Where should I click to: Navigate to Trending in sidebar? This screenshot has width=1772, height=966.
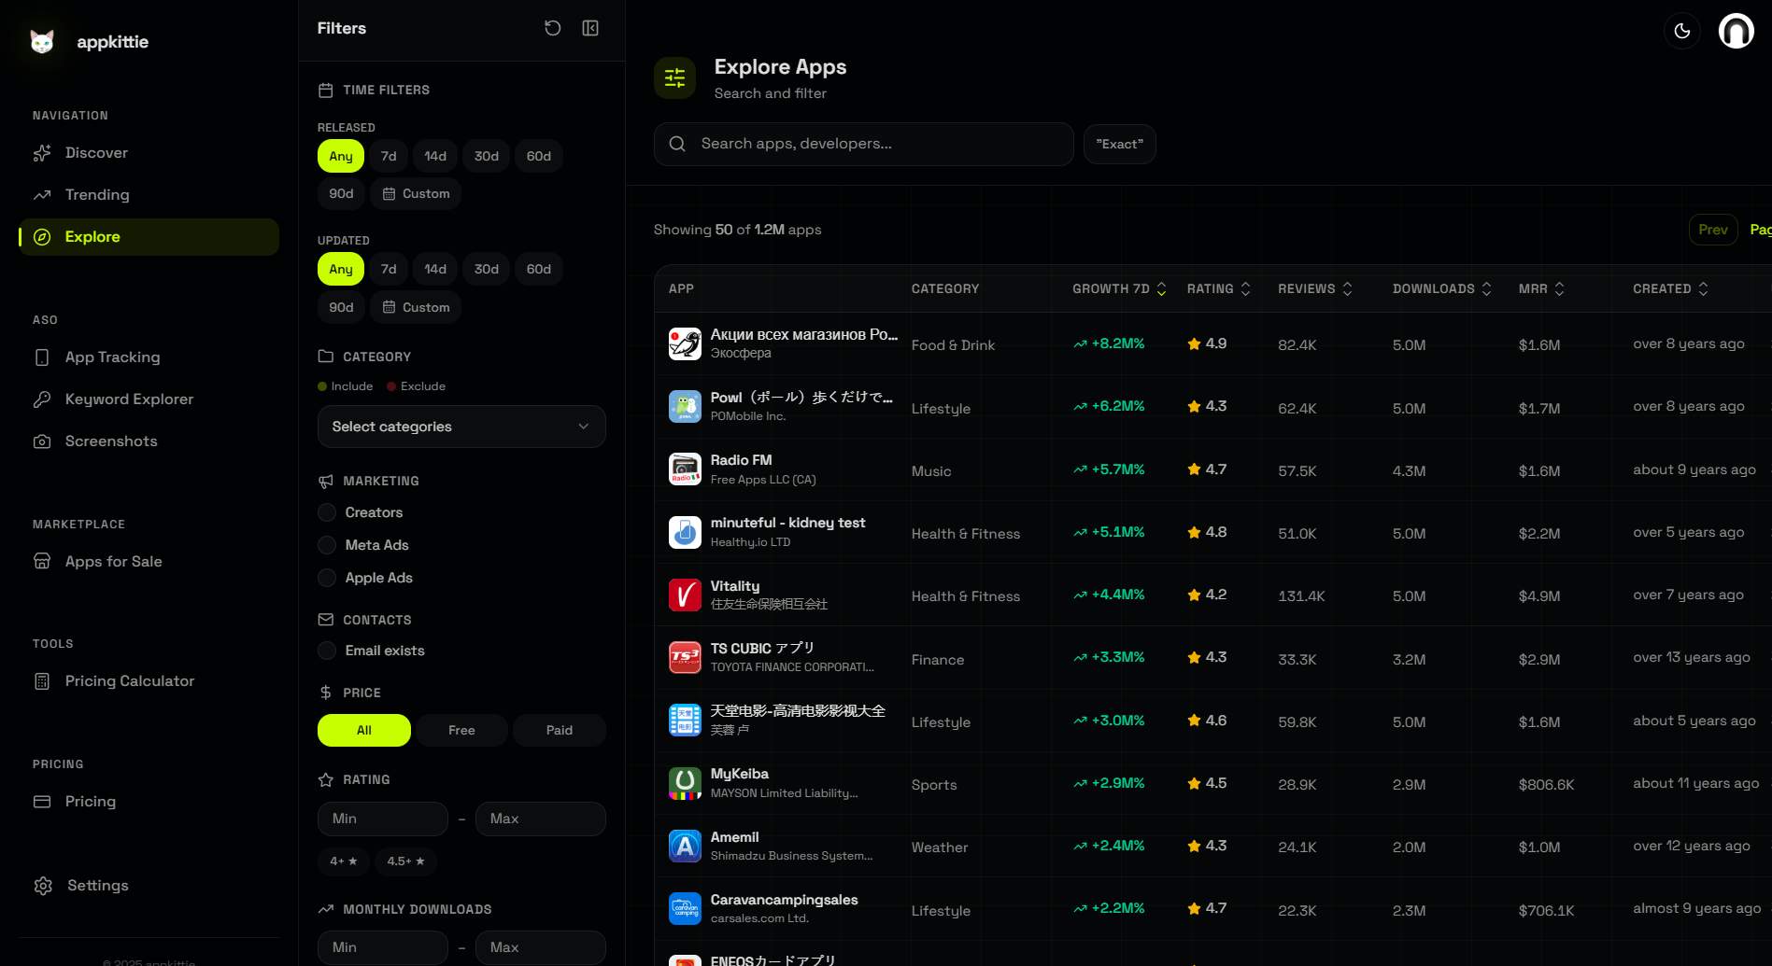(97, 195)
